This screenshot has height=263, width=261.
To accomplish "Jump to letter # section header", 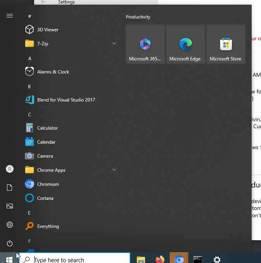I will [30, 16].
